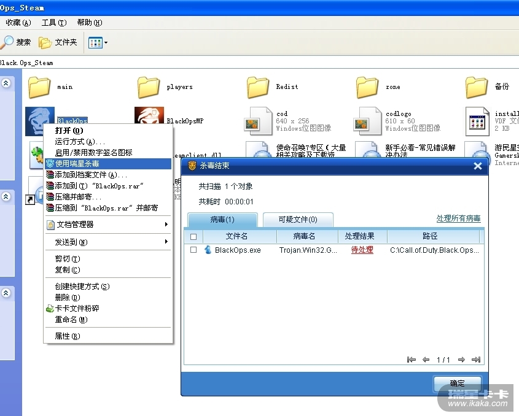Go to last page in virus list

coord(475,360)
